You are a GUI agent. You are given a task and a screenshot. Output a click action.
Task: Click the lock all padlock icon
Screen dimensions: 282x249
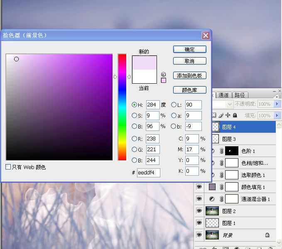(235, 115)
